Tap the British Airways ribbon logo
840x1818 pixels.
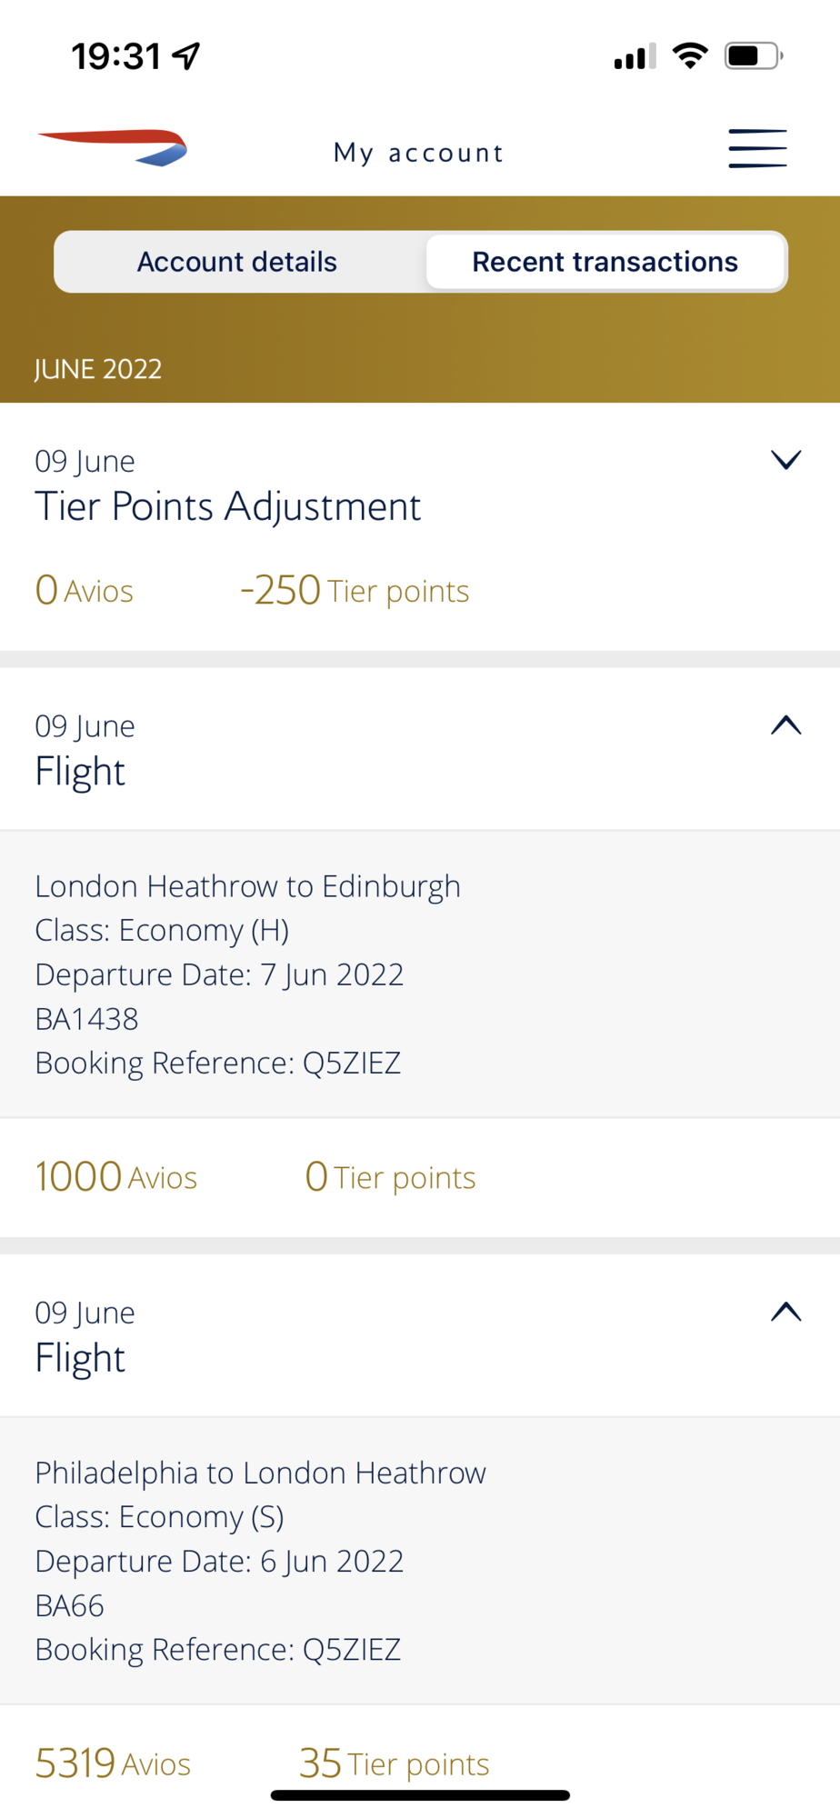(x=113, y=148)
